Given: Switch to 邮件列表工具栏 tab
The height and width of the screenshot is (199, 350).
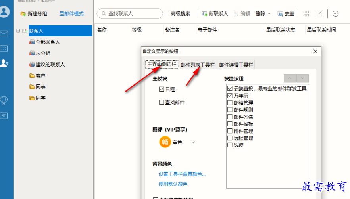Looking at the screenshot, I should click(x=198, y=65).
